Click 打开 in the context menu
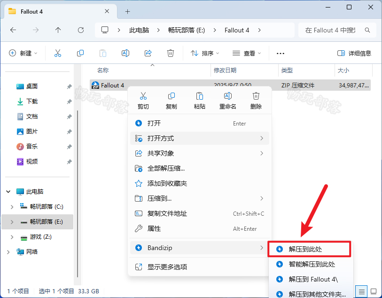 (x=200, y=123)
